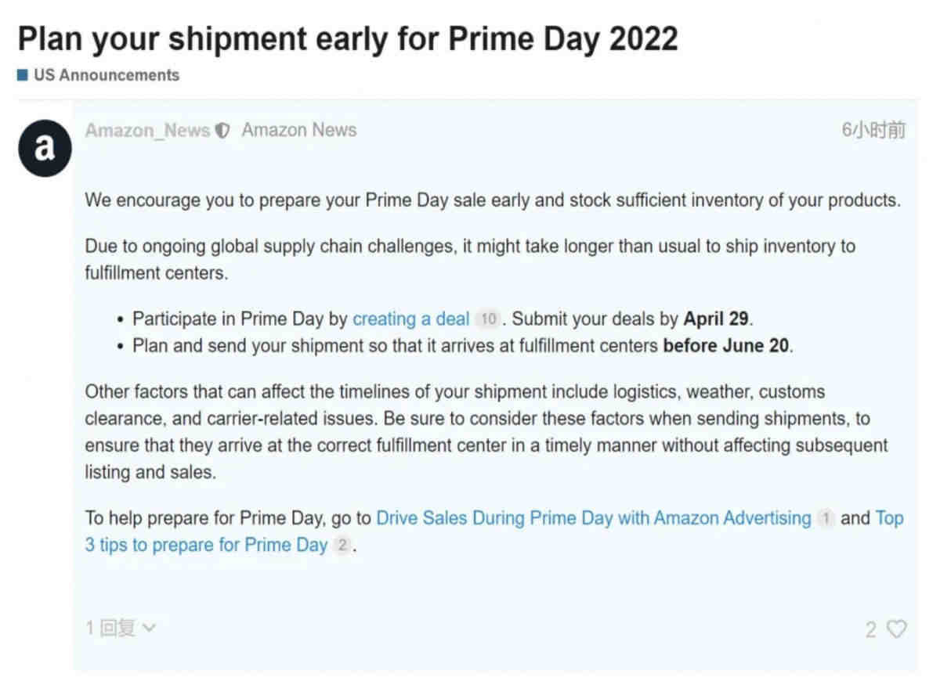Image resolution: width=940 pixels, height=688 pixels.
Task: Click the likes count number 2
Action: point(871,630)
